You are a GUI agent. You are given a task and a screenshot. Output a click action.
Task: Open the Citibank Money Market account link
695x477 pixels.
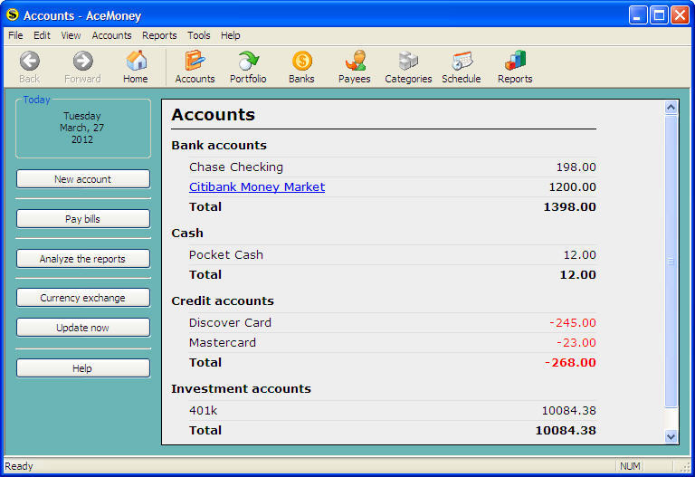(x=257, y=187)
